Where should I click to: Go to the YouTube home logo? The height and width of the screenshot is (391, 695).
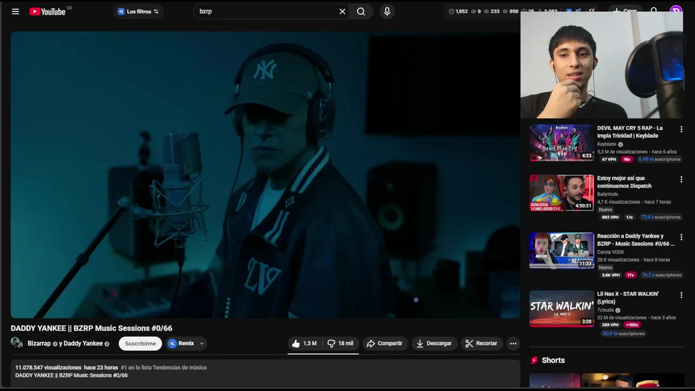point(47,11)
